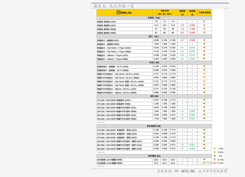Image resolution: width=245 pixels, height=177 pixels.
Task: Click the next-week price forecast column header
Action: coord(205,12)
